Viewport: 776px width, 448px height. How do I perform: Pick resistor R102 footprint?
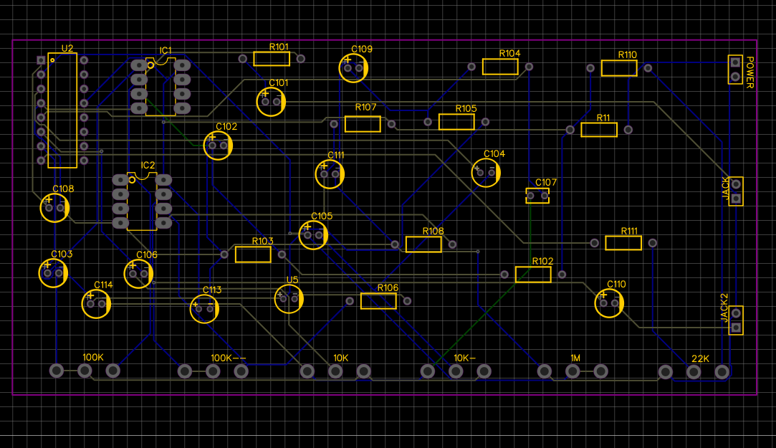[x=533, y=275]
